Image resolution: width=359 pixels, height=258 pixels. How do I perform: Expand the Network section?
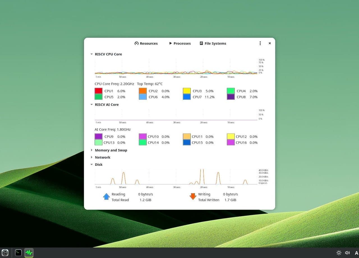91,157
